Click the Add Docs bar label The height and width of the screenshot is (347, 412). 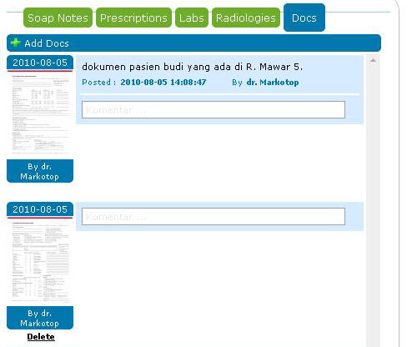coord(47,43)
